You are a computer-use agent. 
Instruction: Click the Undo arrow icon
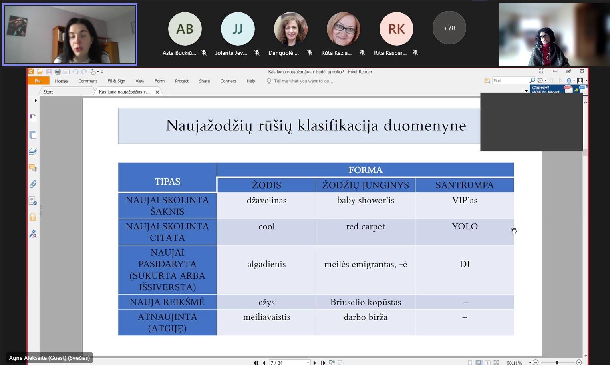[75, 72]
